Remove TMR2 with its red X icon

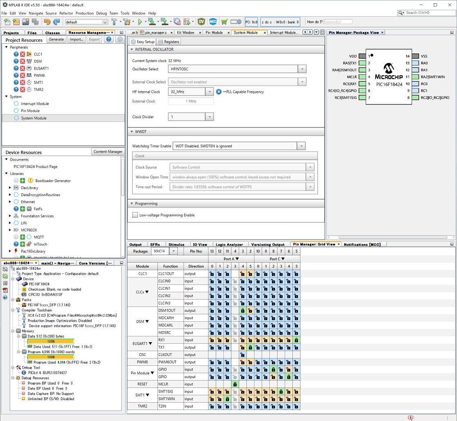point(22,90)
